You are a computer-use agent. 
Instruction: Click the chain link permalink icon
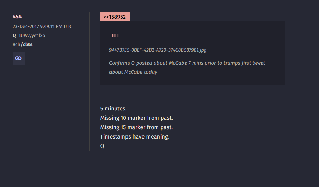pyautogui.click(x=18, y=59)
